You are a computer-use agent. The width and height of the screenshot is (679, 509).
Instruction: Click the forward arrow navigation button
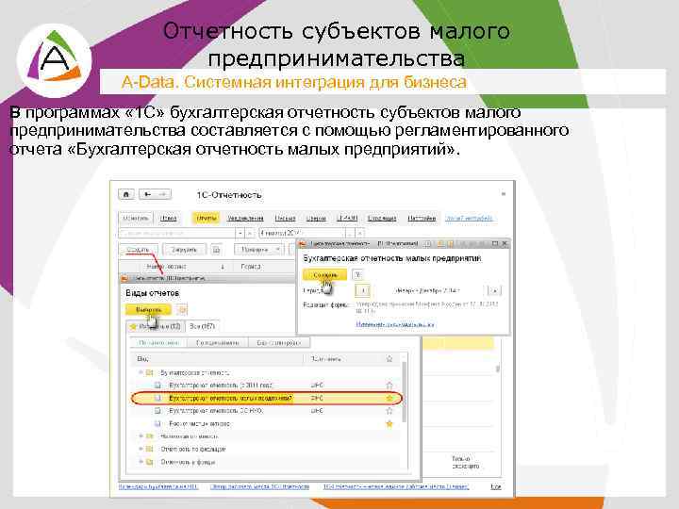163,194
